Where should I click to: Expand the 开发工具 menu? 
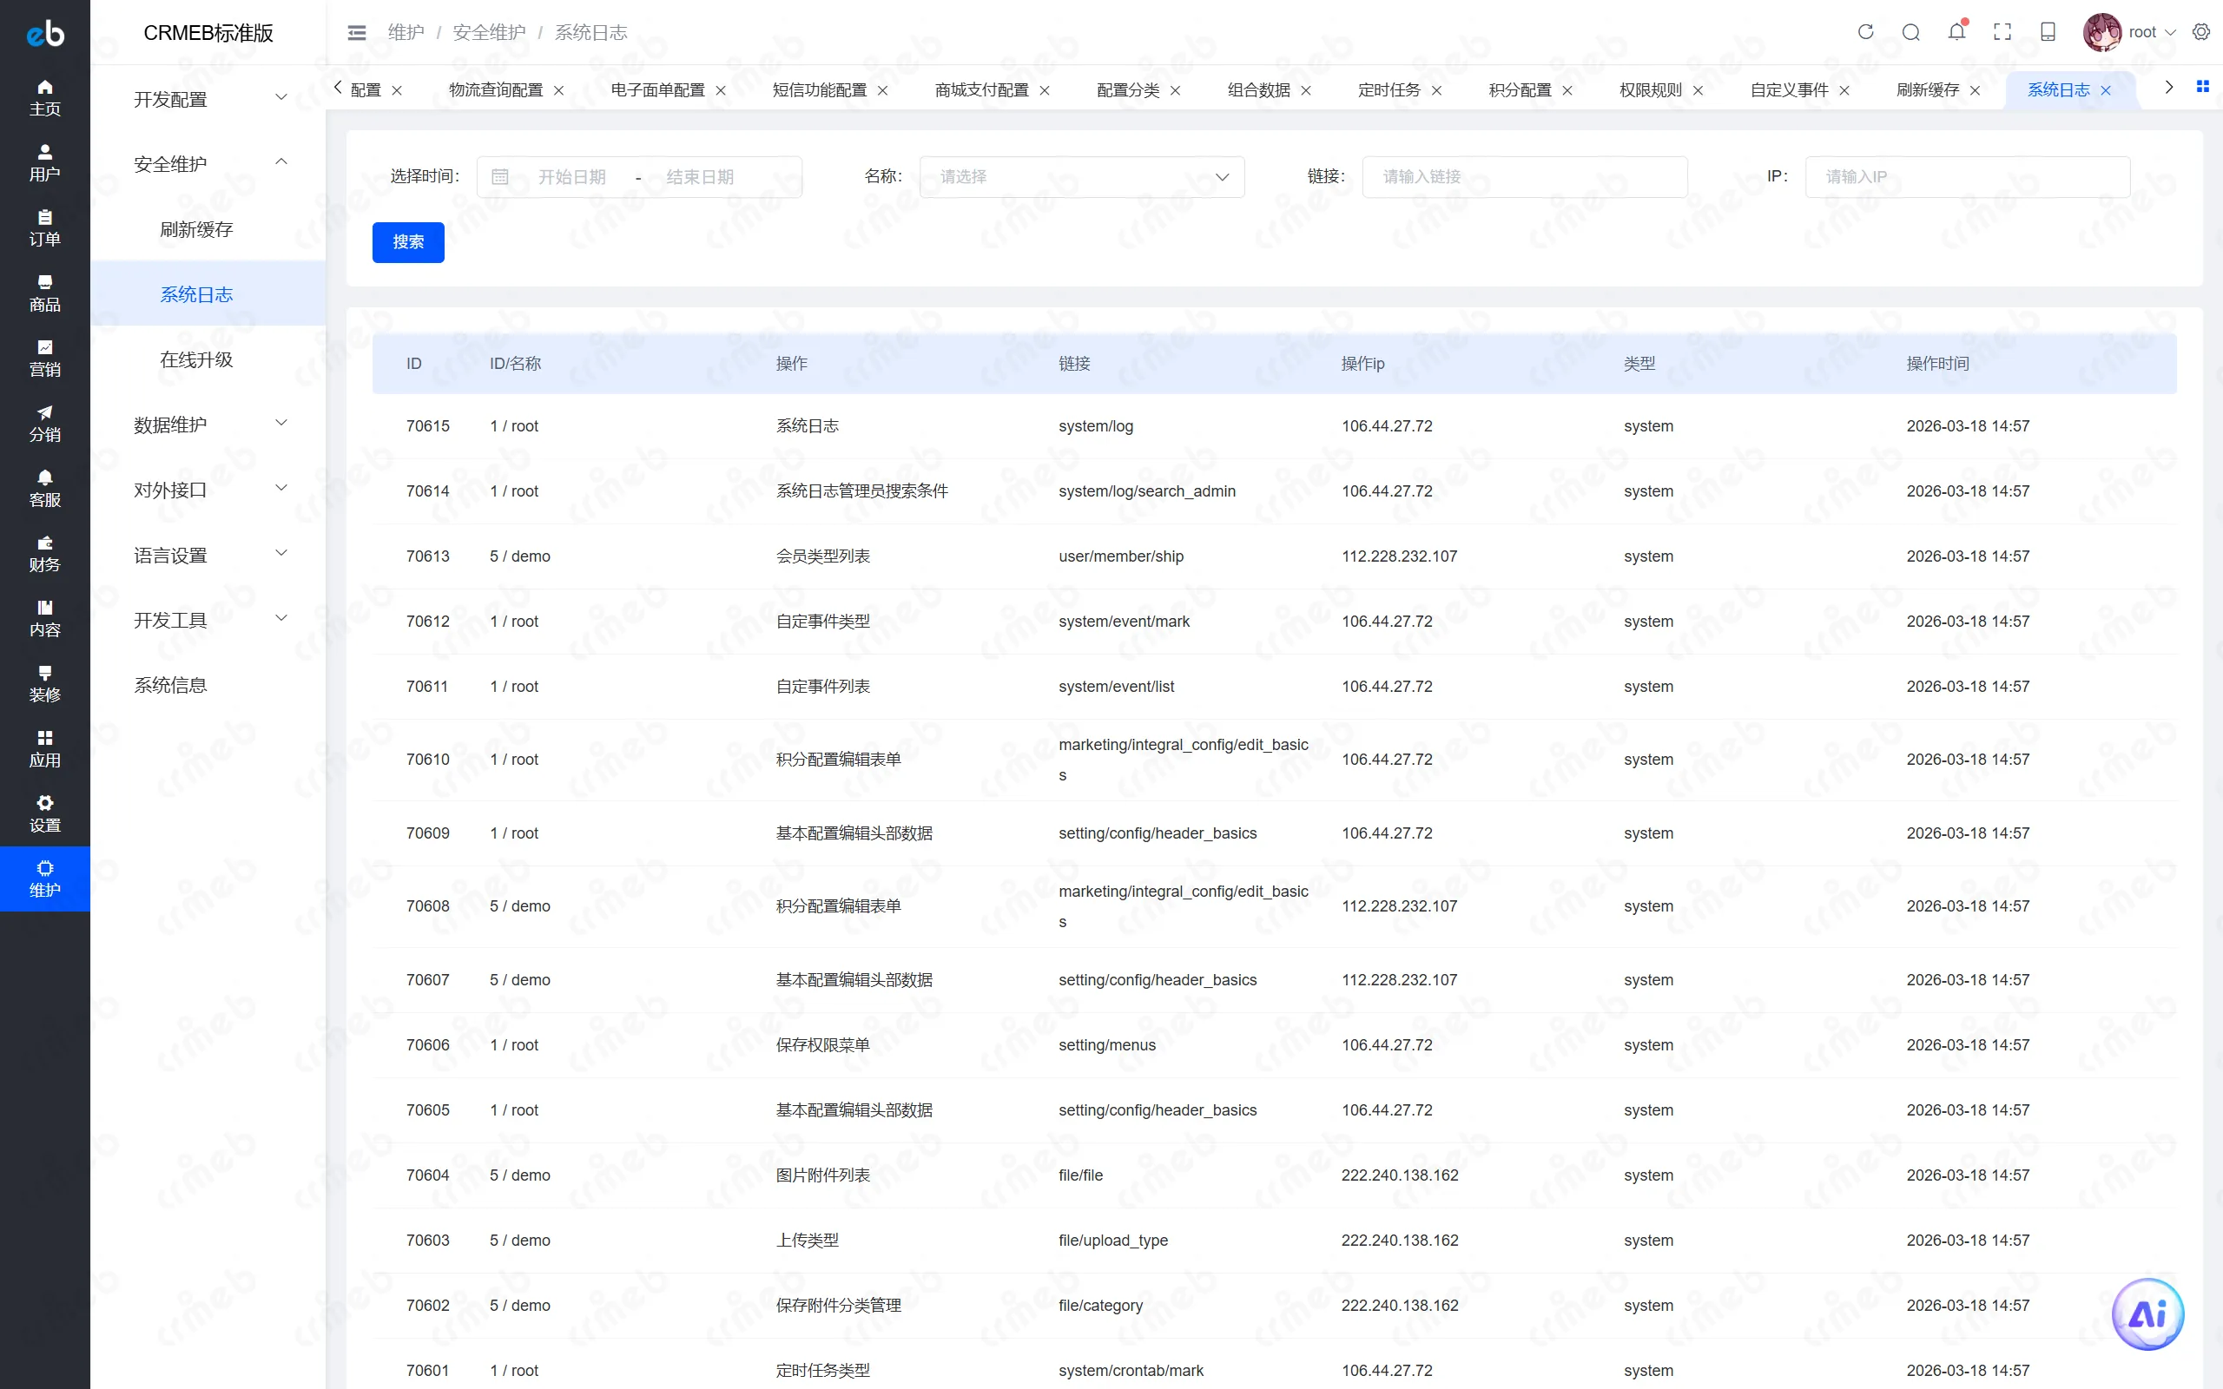tap(208, 620)
